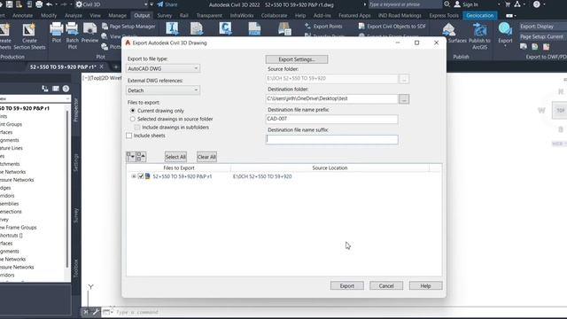The width and height of the screenshot is (567, 319).
Task: Open Export to file type dropdown
Action: pos(163,68)
